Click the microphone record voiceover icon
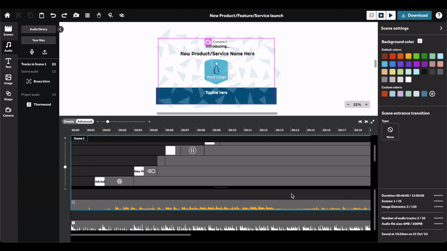This screenshot has width=447, height=251. [x=31, y=52]
